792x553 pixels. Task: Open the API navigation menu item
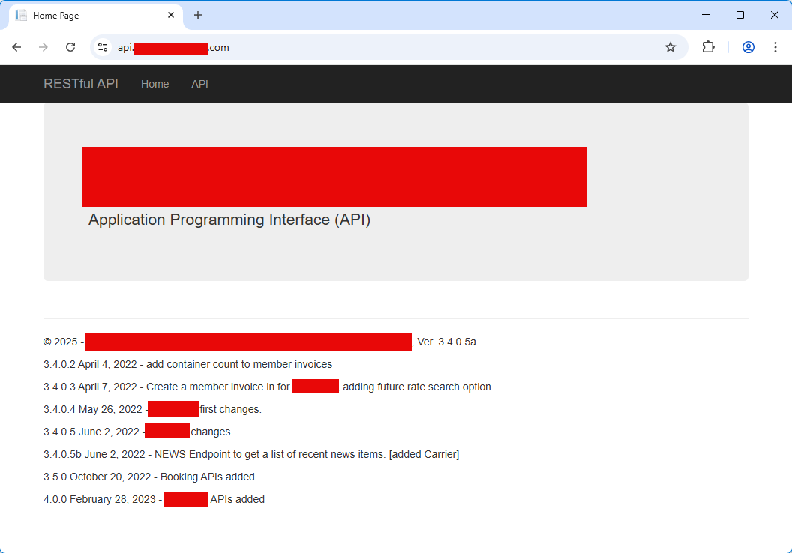pos(199,84)
